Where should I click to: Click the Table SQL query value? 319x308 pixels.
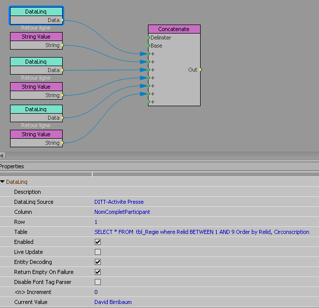pyautogui.click(x=202, y=232)
